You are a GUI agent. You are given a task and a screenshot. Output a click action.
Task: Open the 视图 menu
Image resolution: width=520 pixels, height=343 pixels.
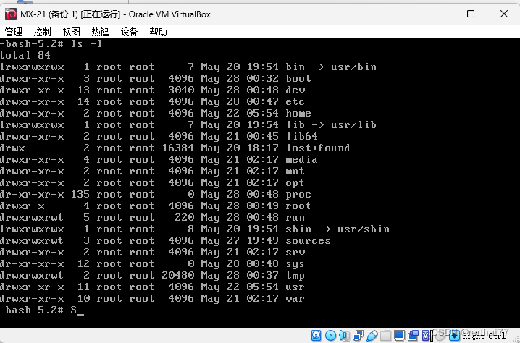click(x=71, y=32)
